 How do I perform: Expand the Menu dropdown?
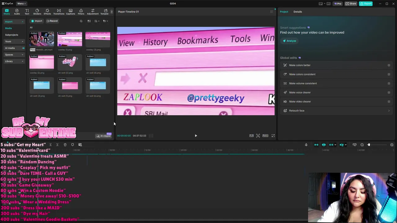21,3
